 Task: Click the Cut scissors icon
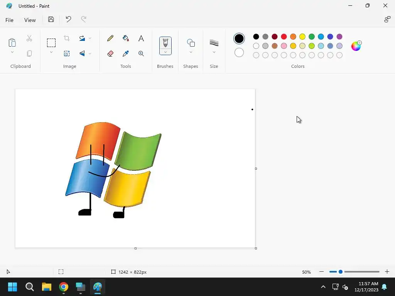(x=29, y=38)
